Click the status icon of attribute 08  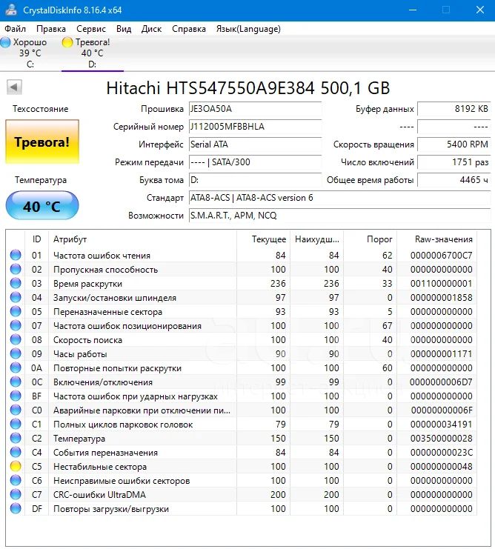(x=16, y=339)
